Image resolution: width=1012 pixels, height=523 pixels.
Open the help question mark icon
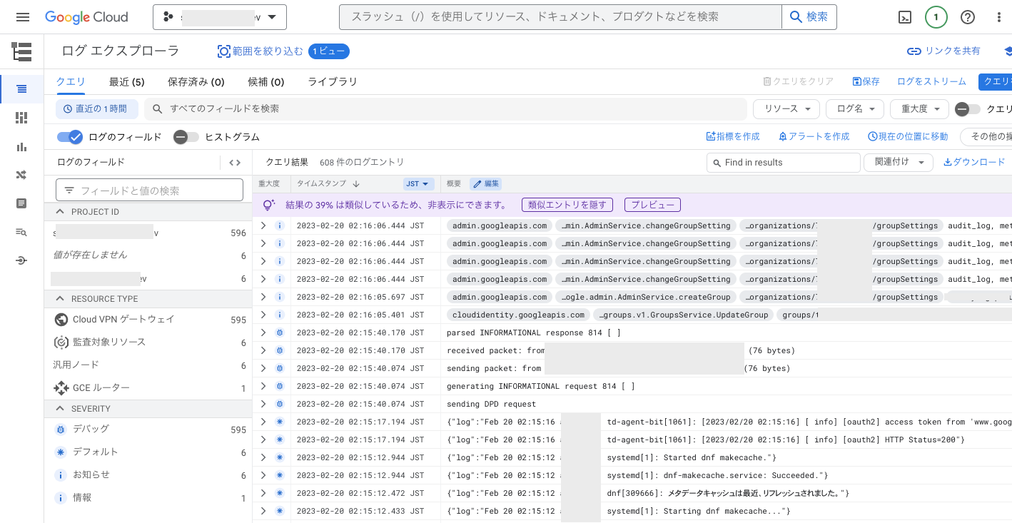967,17
